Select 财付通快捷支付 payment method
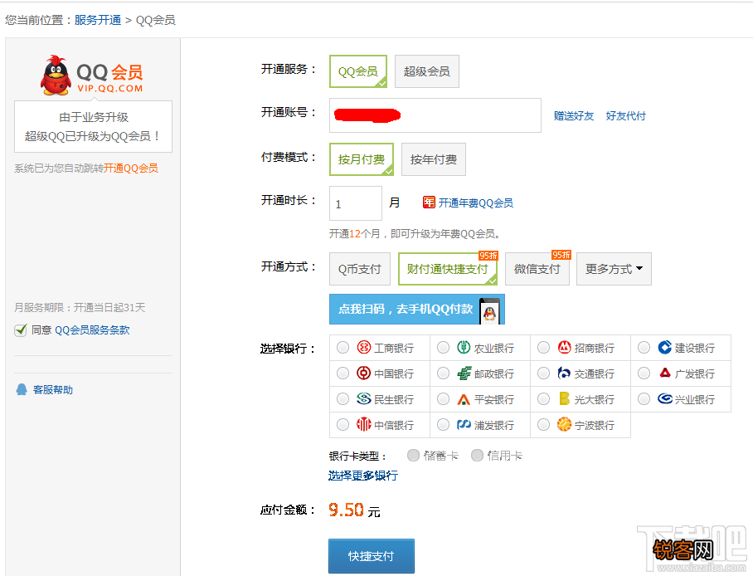753x576 pixels. click(x=448, y=269)
